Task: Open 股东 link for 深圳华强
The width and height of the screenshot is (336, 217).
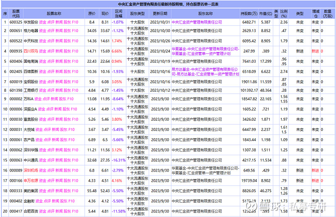Action: point(67,150)
